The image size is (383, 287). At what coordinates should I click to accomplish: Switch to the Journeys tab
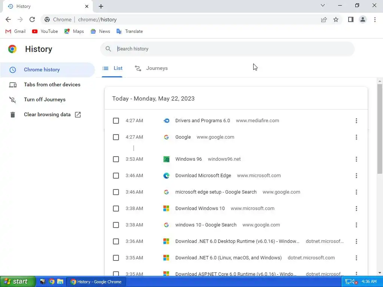(x=151, y=68)
